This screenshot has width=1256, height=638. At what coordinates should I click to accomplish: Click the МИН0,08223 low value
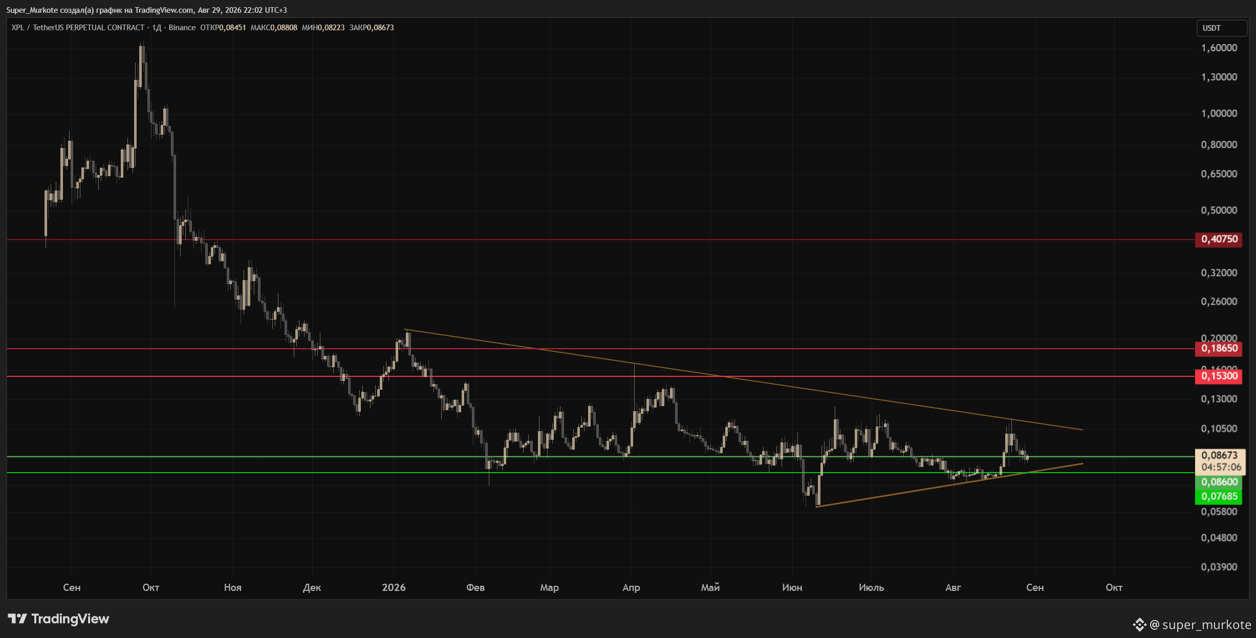pyautogui.click(x=323, y=28)
